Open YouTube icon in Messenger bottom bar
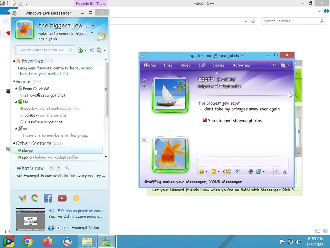Screen dimensions: 330x248 click(62, 198)
